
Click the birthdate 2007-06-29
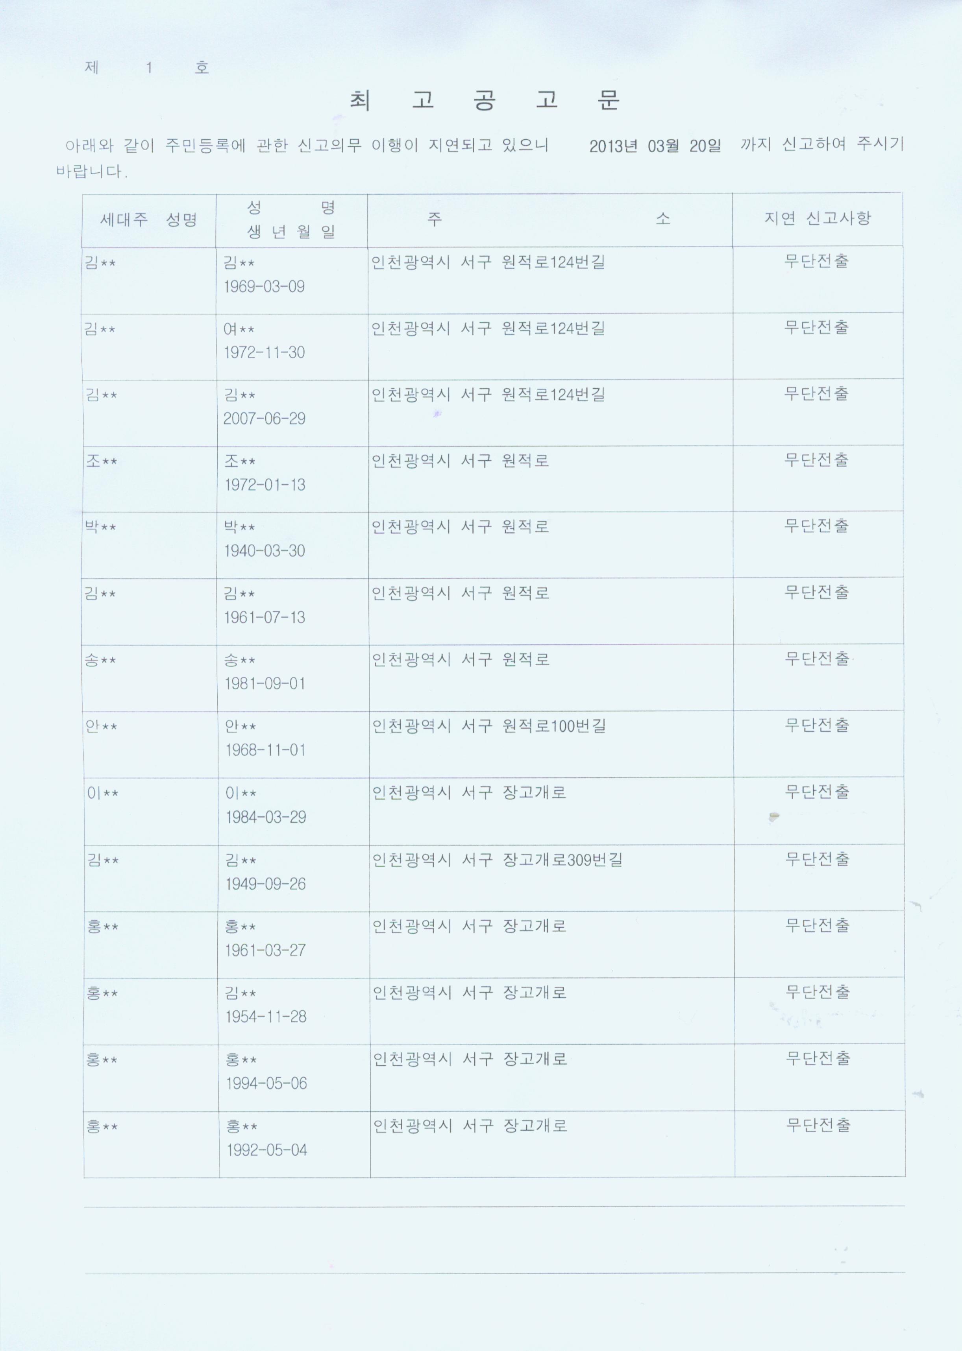pos(264,419)
